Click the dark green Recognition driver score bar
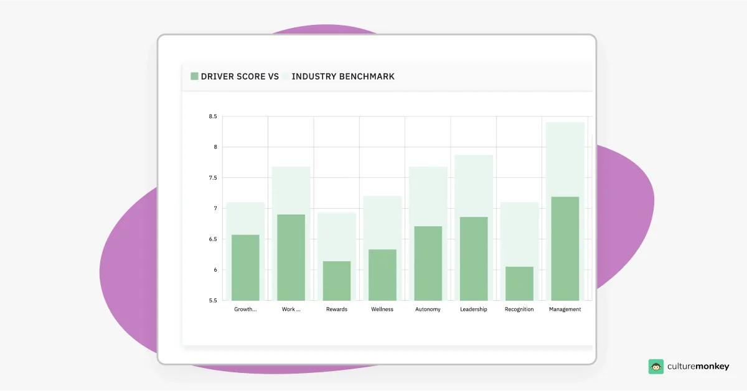 pos(519,283)
